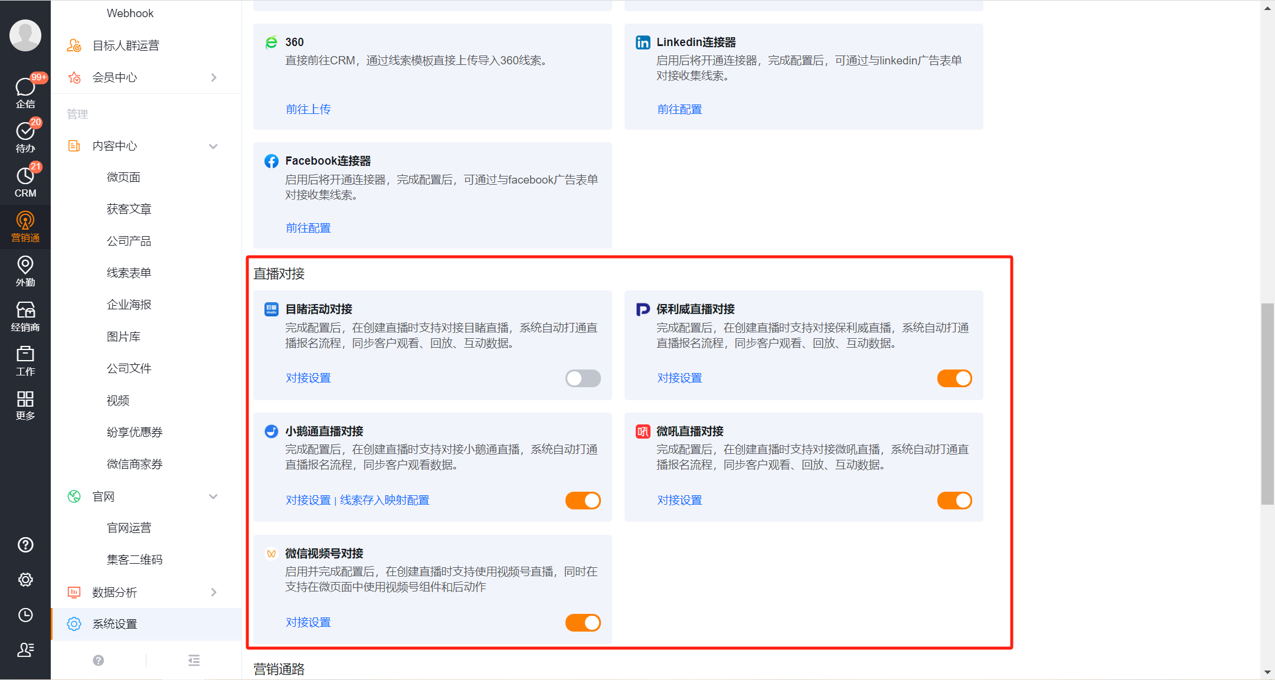Click the 360 logo icon

(272, 42)
